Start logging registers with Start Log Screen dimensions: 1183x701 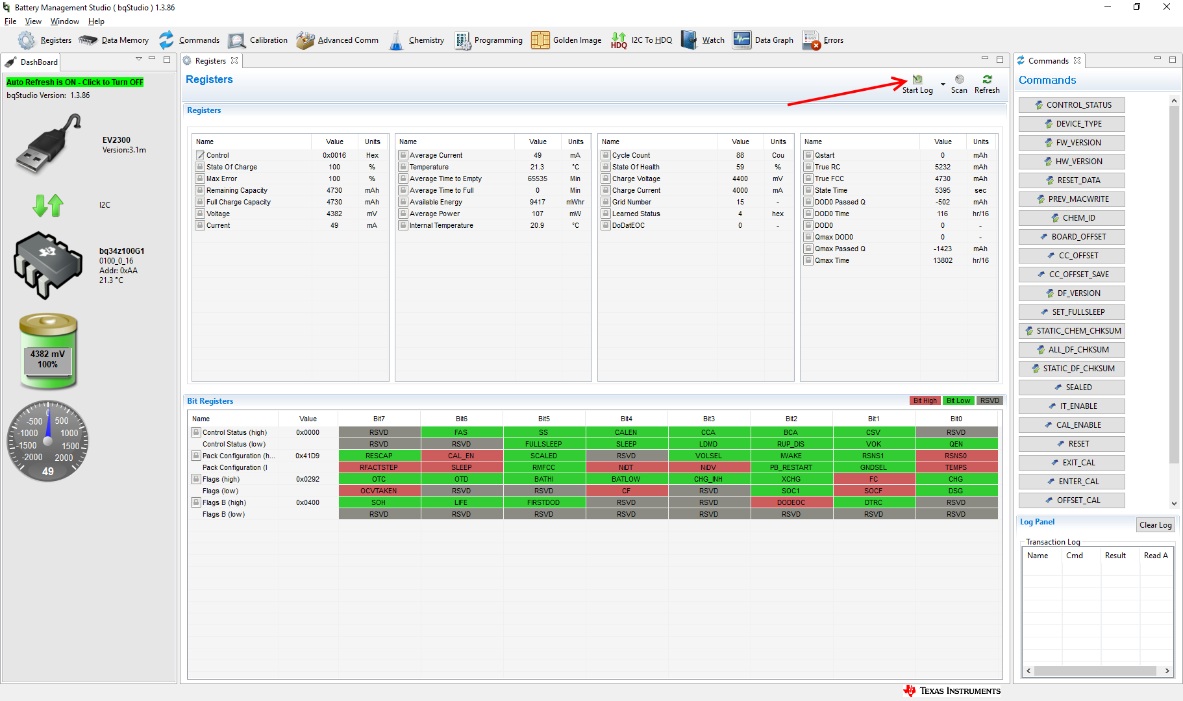click(917, 84)
